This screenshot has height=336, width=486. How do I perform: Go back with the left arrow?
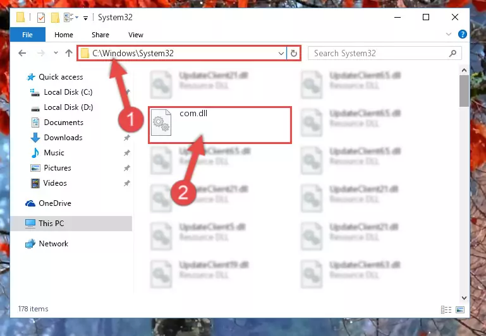[x=22, y=53]
